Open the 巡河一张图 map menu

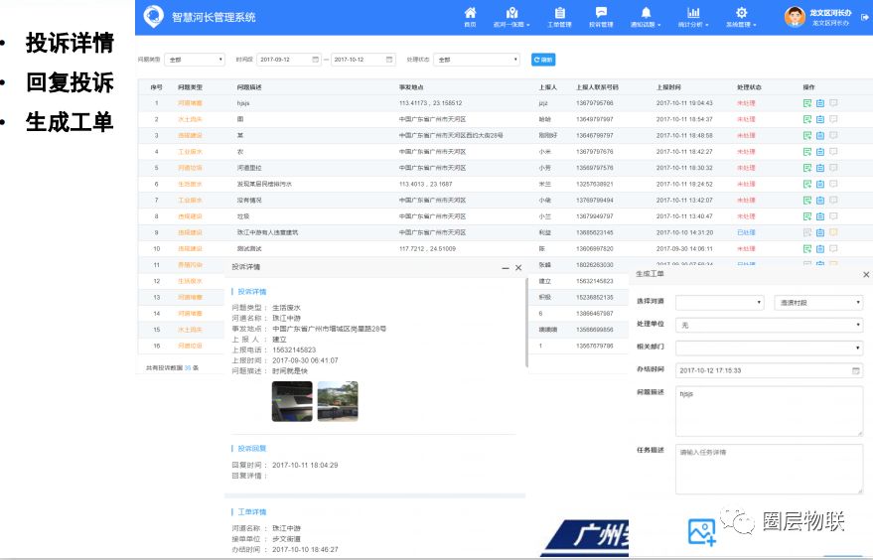pyautogui.click(x=511, y=17)
